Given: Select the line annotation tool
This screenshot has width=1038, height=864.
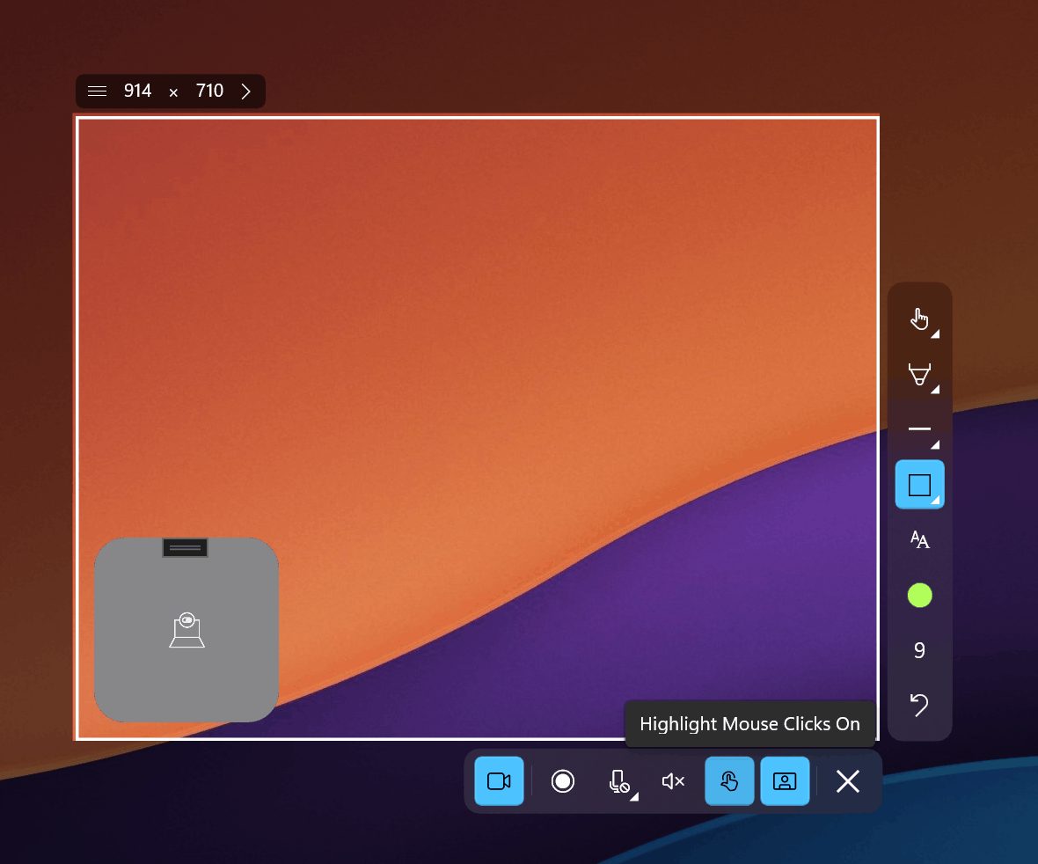Looking at the screenshot, I should click(x=920, y=428).
